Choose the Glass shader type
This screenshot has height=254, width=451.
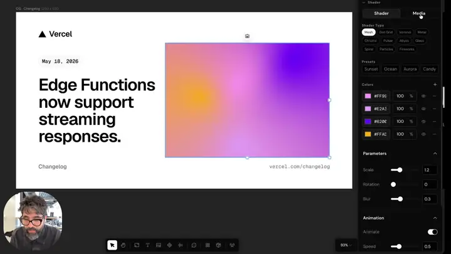(x=419, y=41)
